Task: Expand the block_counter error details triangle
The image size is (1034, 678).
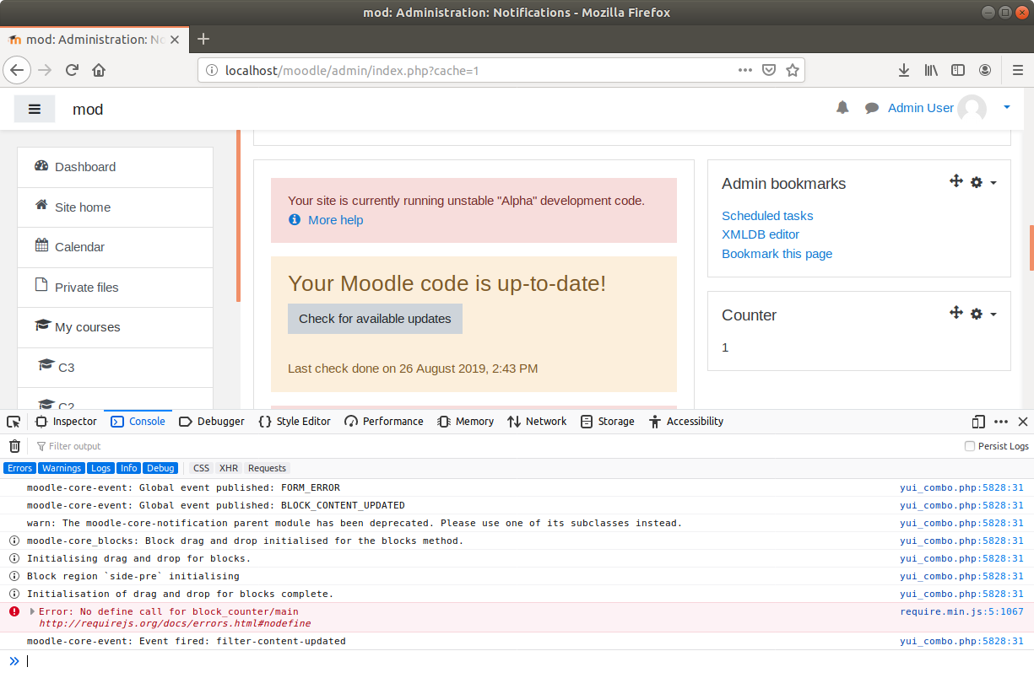Action: [33, 611]
